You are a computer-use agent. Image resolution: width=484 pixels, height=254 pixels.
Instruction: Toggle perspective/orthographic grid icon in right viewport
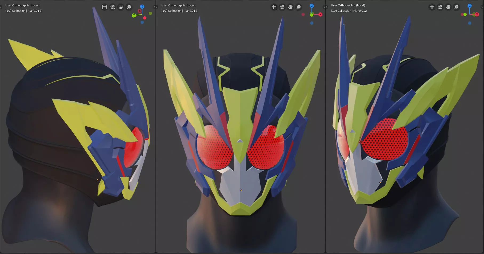[x=432, y=7]
